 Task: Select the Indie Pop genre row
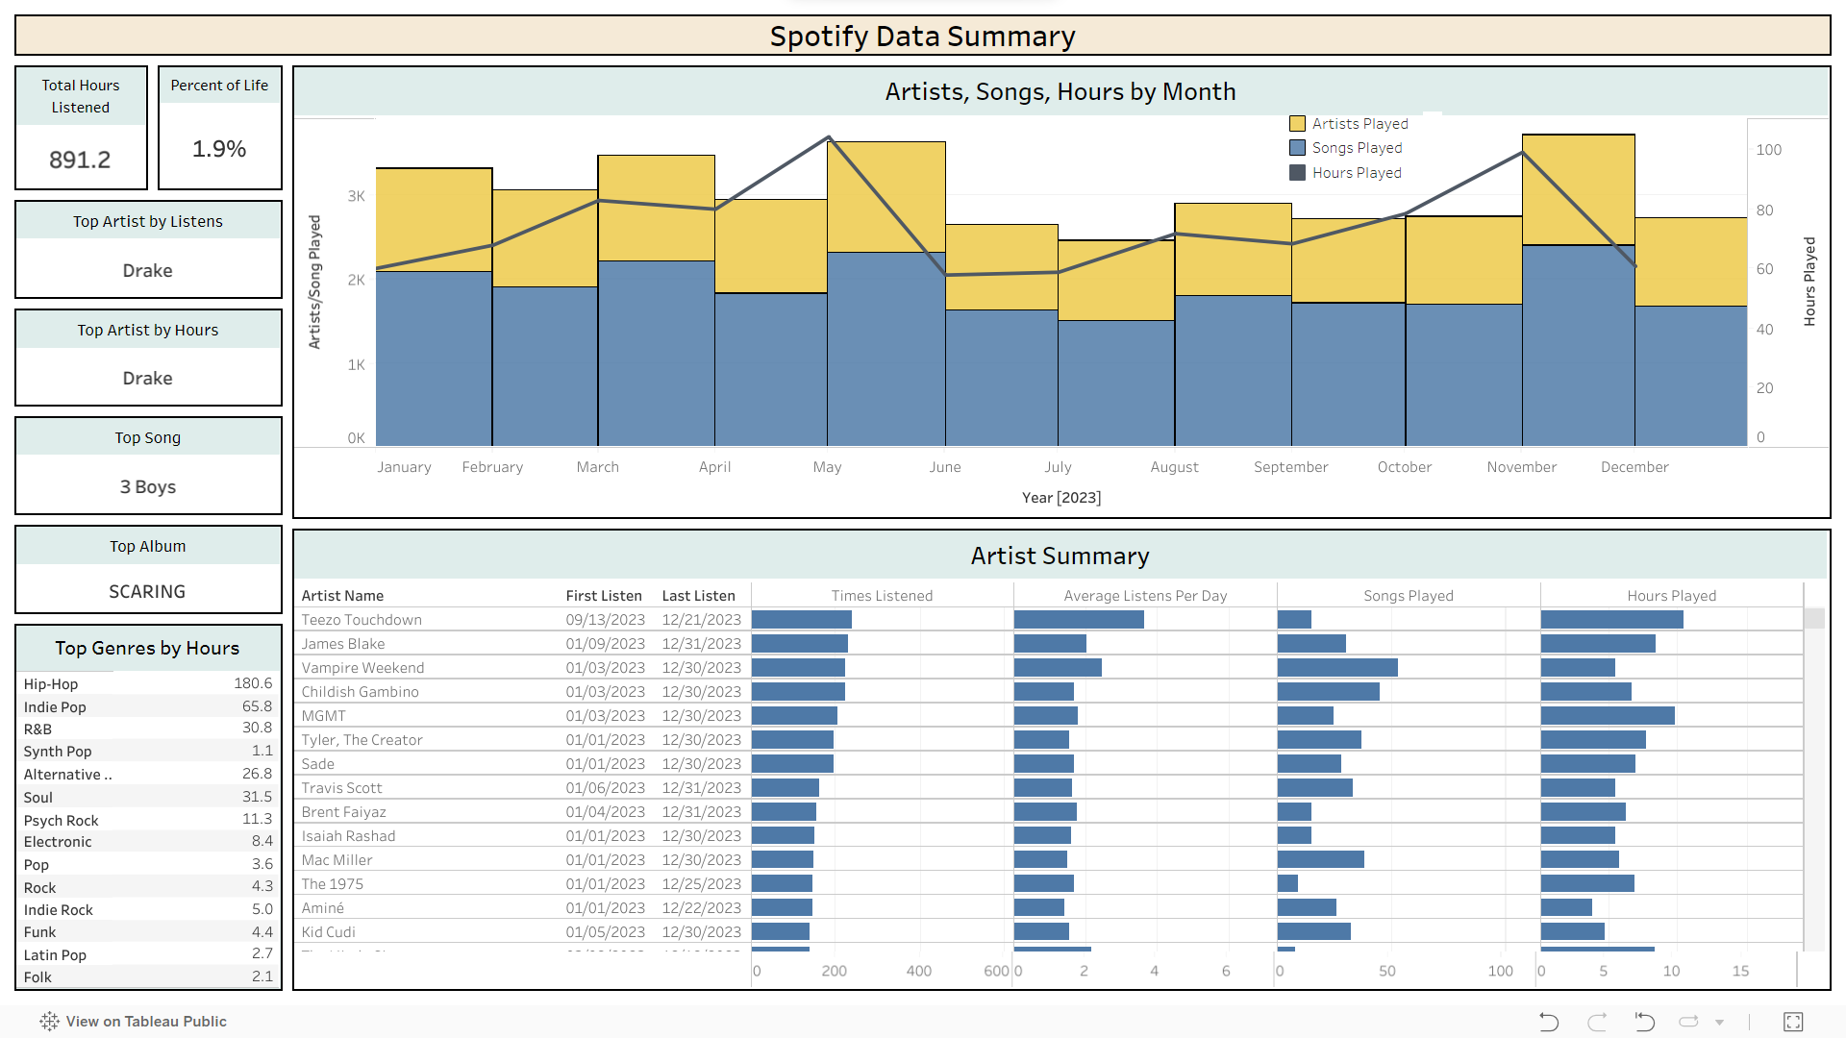click(x=55, y=707)
